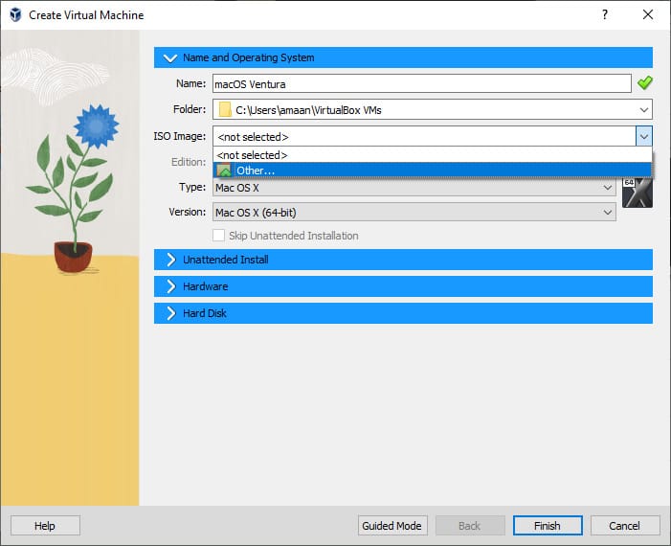Click the question mark help icon in title bar
This screenshot has height=546, width=671.
(604, 15)
